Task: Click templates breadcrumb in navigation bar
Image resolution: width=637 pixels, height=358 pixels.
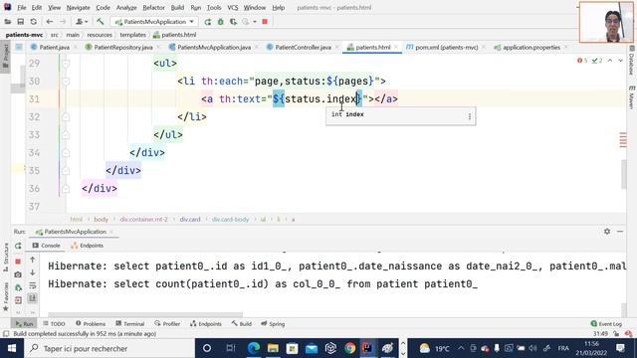Action: click(x=132, y=35)
